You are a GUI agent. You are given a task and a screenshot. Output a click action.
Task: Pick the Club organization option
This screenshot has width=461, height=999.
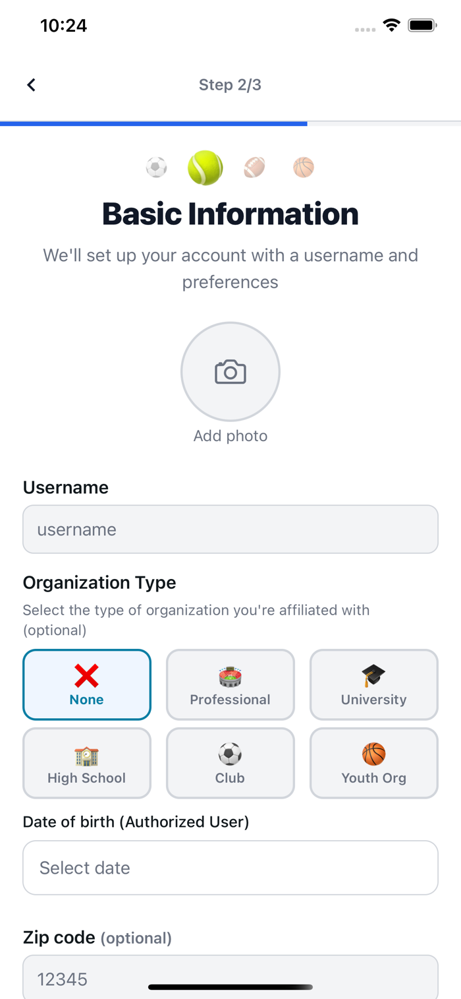pyautogui.click(x=230, y=763)
